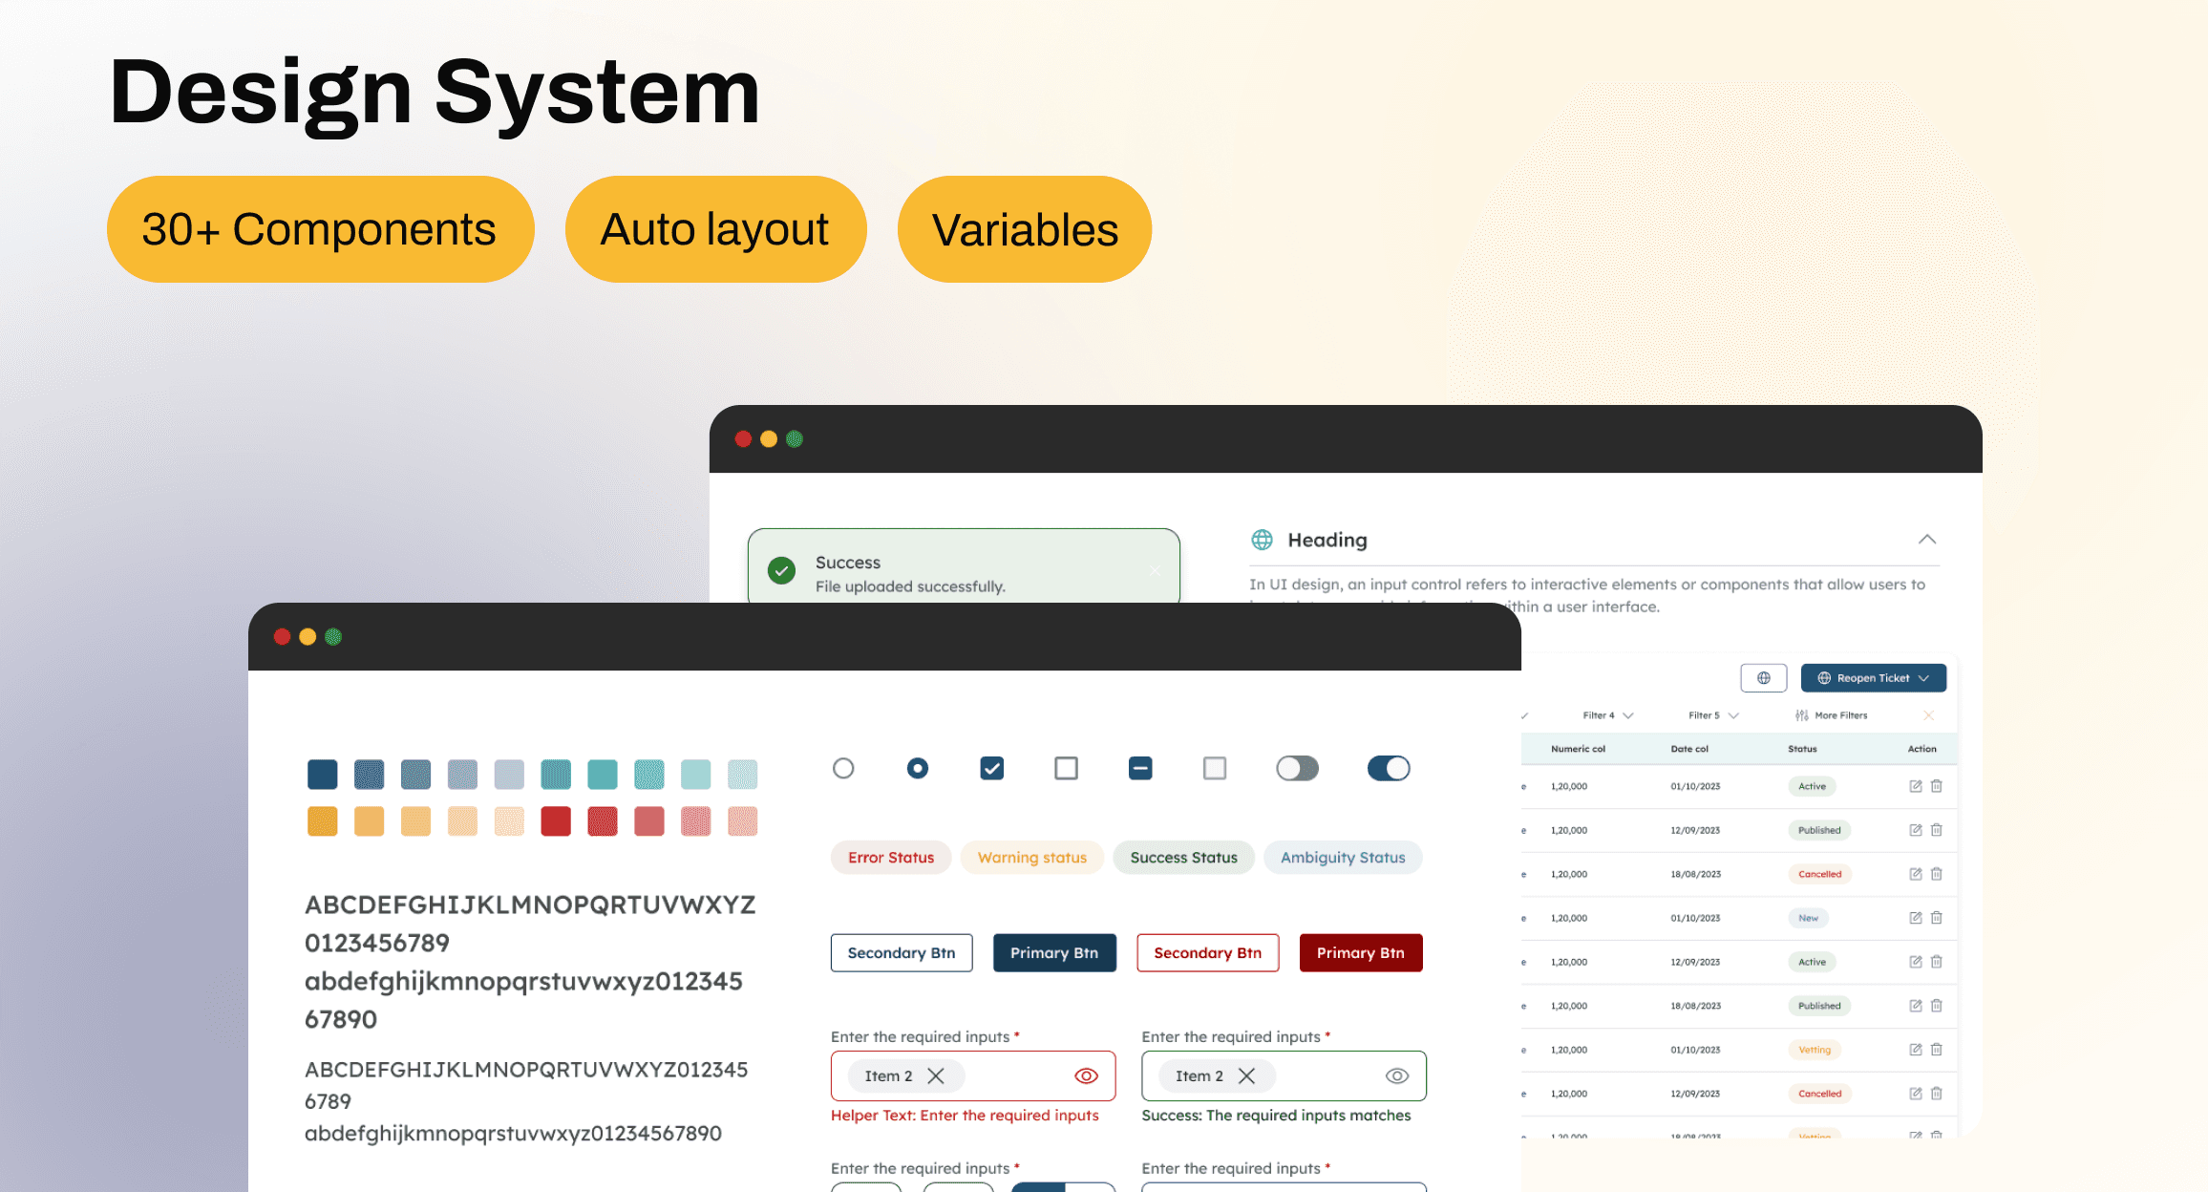
Task: Open the Reopen Ticket dropdown
Action: (x=1874, y=678)
